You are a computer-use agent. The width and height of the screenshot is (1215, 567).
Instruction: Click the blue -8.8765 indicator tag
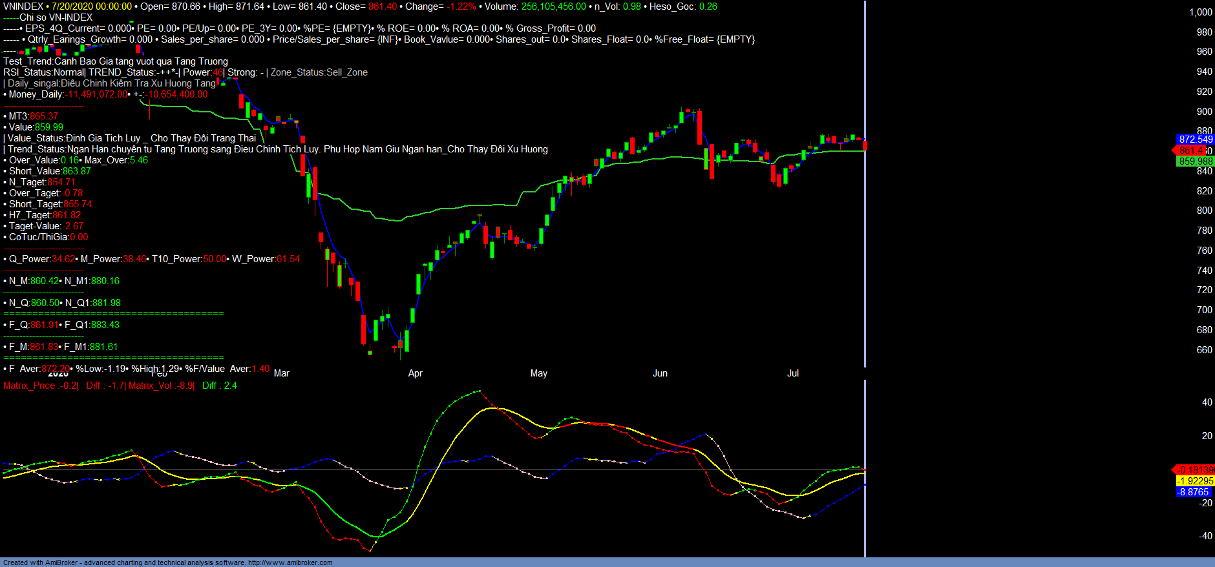1192,492
